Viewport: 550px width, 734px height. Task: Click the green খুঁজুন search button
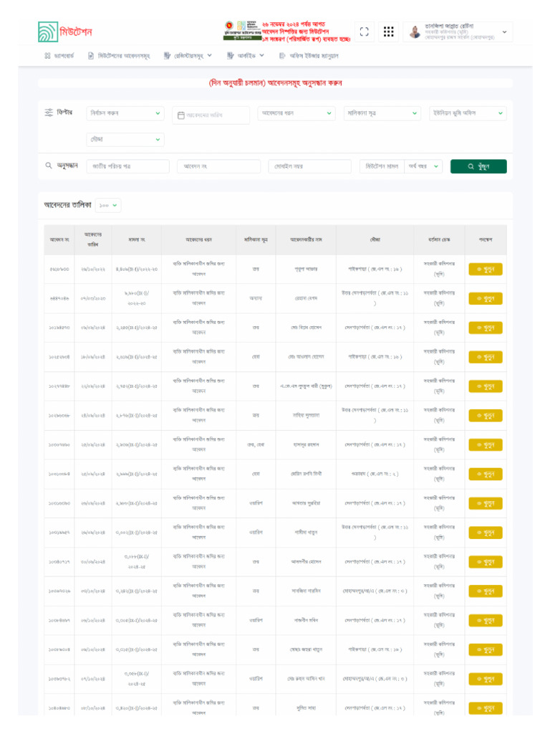click(478, 166)
